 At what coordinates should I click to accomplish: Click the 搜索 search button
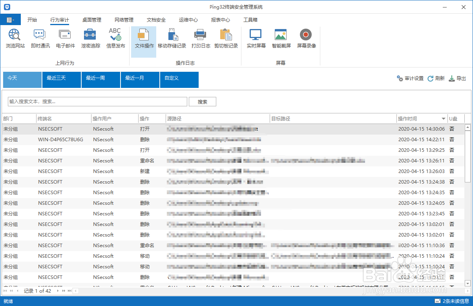tap(203, 102)
